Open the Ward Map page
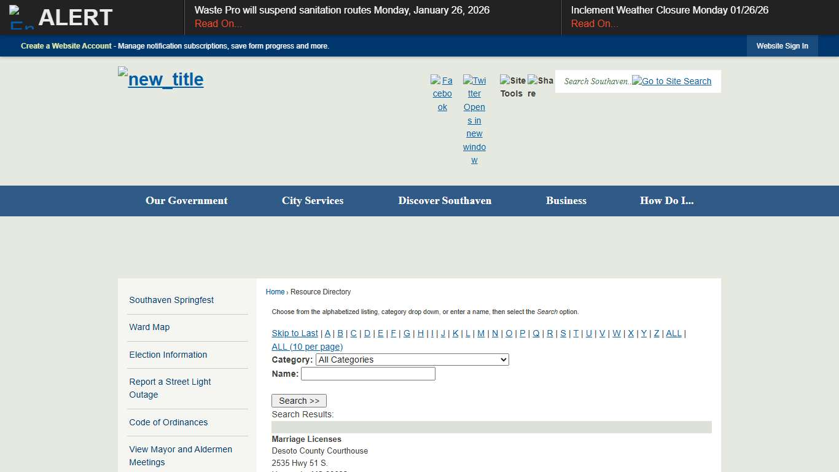Viewport: 839px width, 472px height. pos(149,327)
